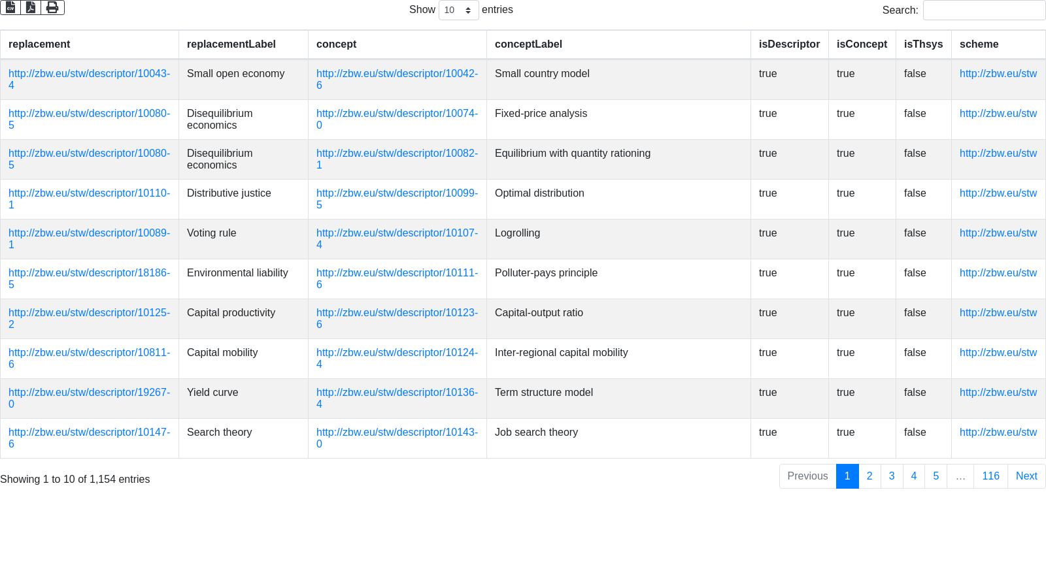Go to page 5 of results

936,476
